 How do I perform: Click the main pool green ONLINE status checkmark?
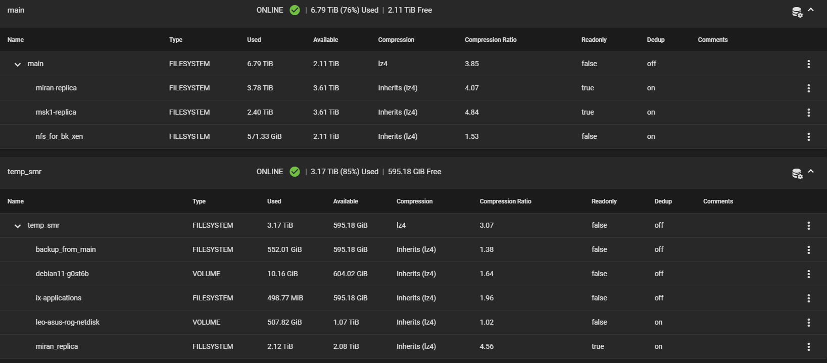tap(295, 10)
